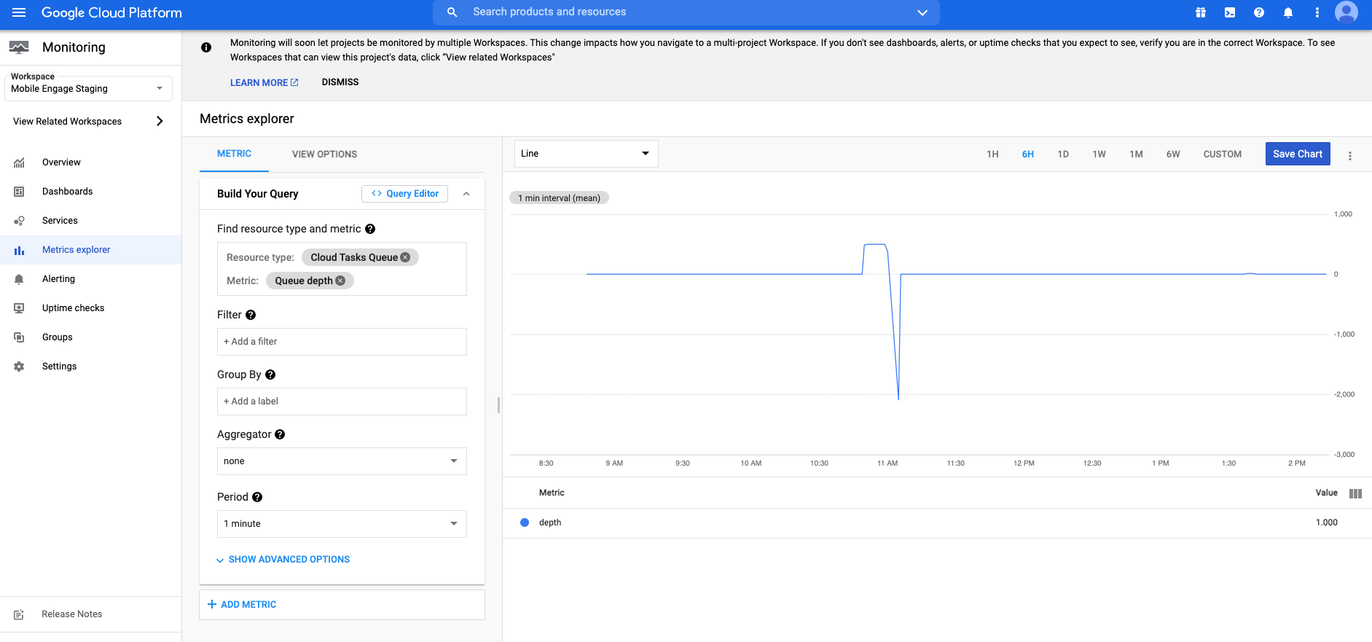
Task: Open the Workspace dropdown
Action: pyautogui.click(x=88, y=88)
